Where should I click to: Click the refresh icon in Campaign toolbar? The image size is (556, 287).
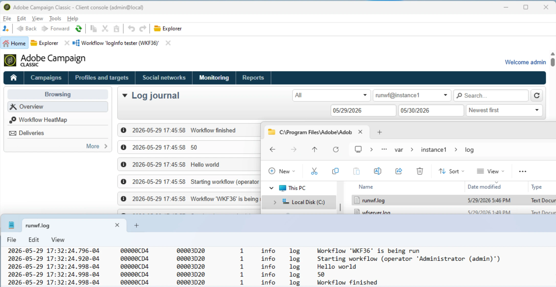[79, 29]
